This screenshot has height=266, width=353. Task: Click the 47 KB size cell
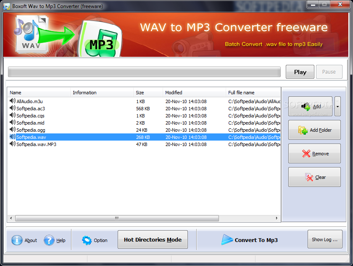(142, 144)
